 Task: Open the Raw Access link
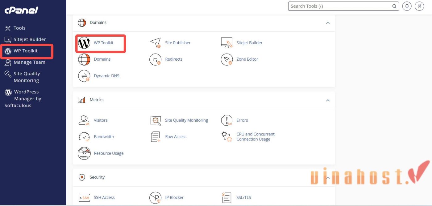[x=176, y=136]
